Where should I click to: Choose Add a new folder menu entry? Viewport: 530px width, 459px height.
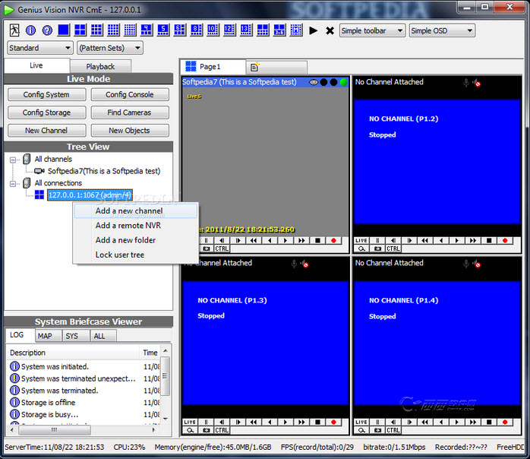click(x=136, y=240)
